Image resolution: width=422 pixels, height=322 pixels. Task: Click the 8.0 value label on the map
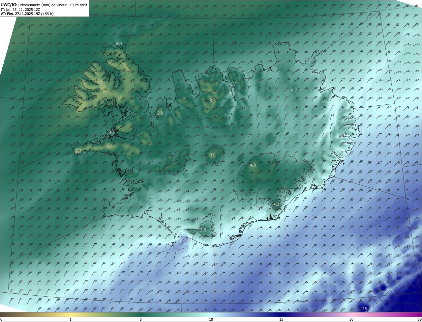pyautogui.click(x=231, y=93)
